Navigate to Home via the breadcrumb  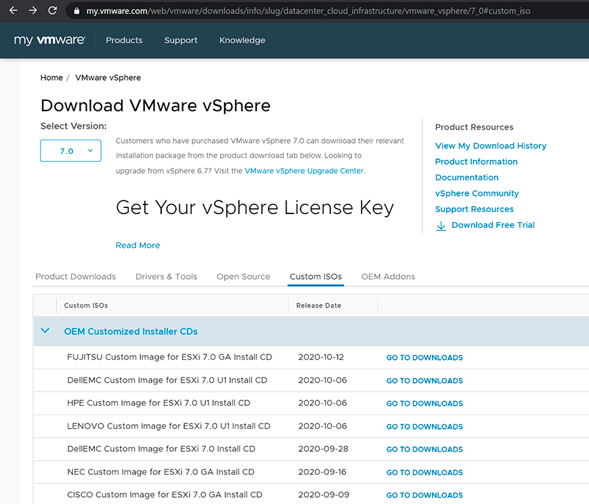click(x=51, y=77)
